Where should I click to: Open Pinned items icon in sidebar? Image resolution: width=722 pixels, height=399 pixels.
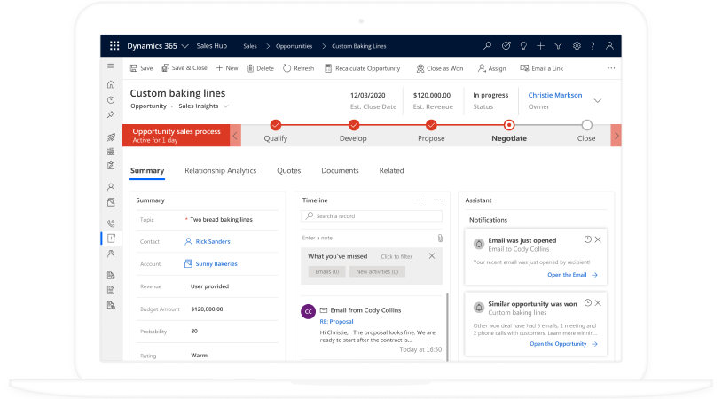click(111, 114)
